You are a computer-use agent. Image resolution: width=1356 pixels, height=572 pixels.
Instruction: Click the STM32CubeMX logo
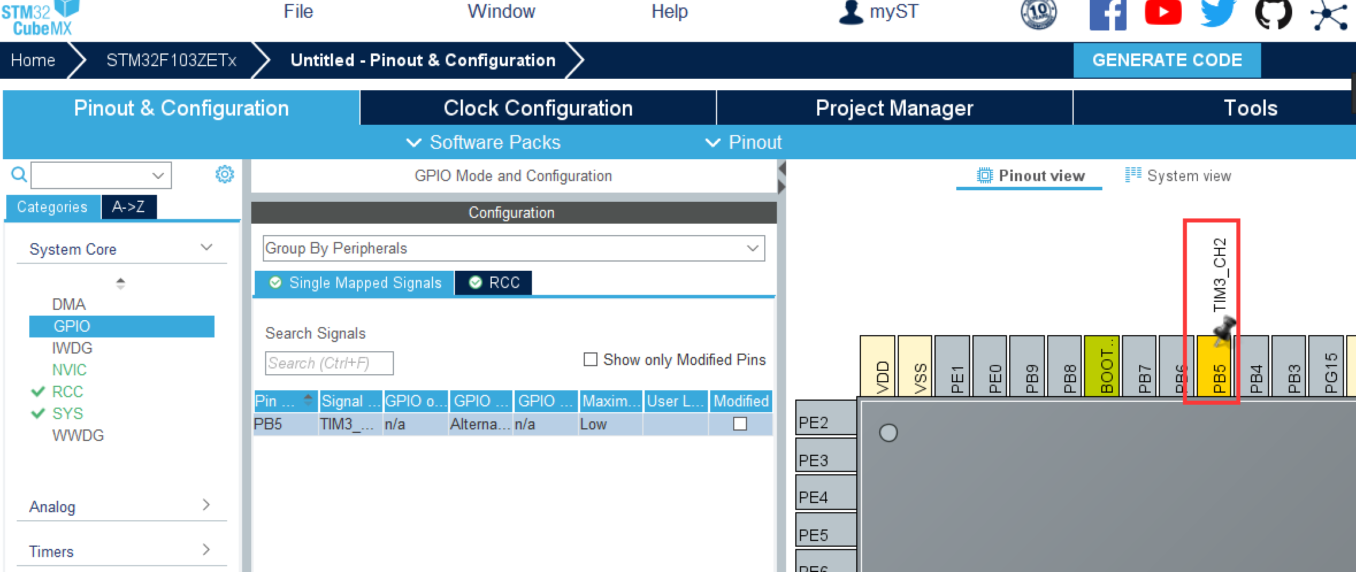[x=40, y=18]
